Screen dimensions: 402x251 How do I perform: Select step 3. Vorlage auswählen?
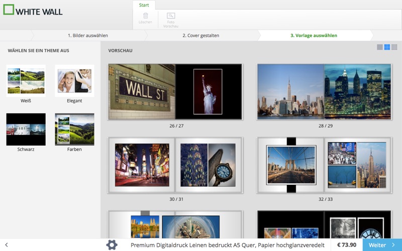(314, 36)
